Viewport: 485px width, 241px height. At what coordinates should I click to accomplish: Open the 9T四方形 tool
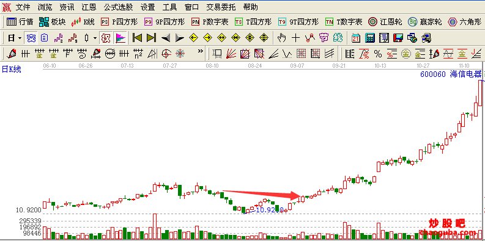tap(298, 21)
